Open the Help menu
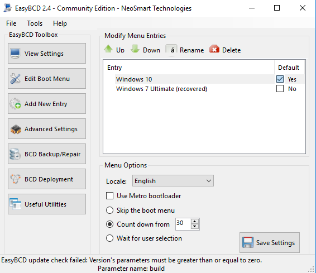 tap(60, 23)
